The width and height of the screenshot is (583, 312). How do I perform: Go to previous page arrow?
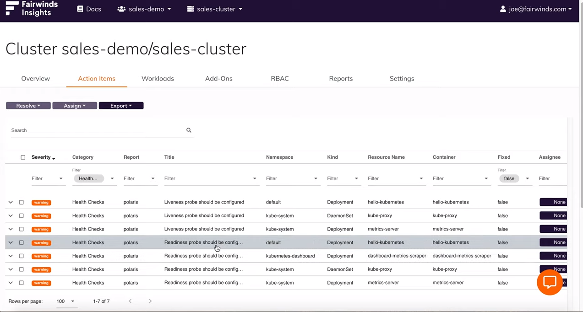pyautogui.click(x=130, y=301)
